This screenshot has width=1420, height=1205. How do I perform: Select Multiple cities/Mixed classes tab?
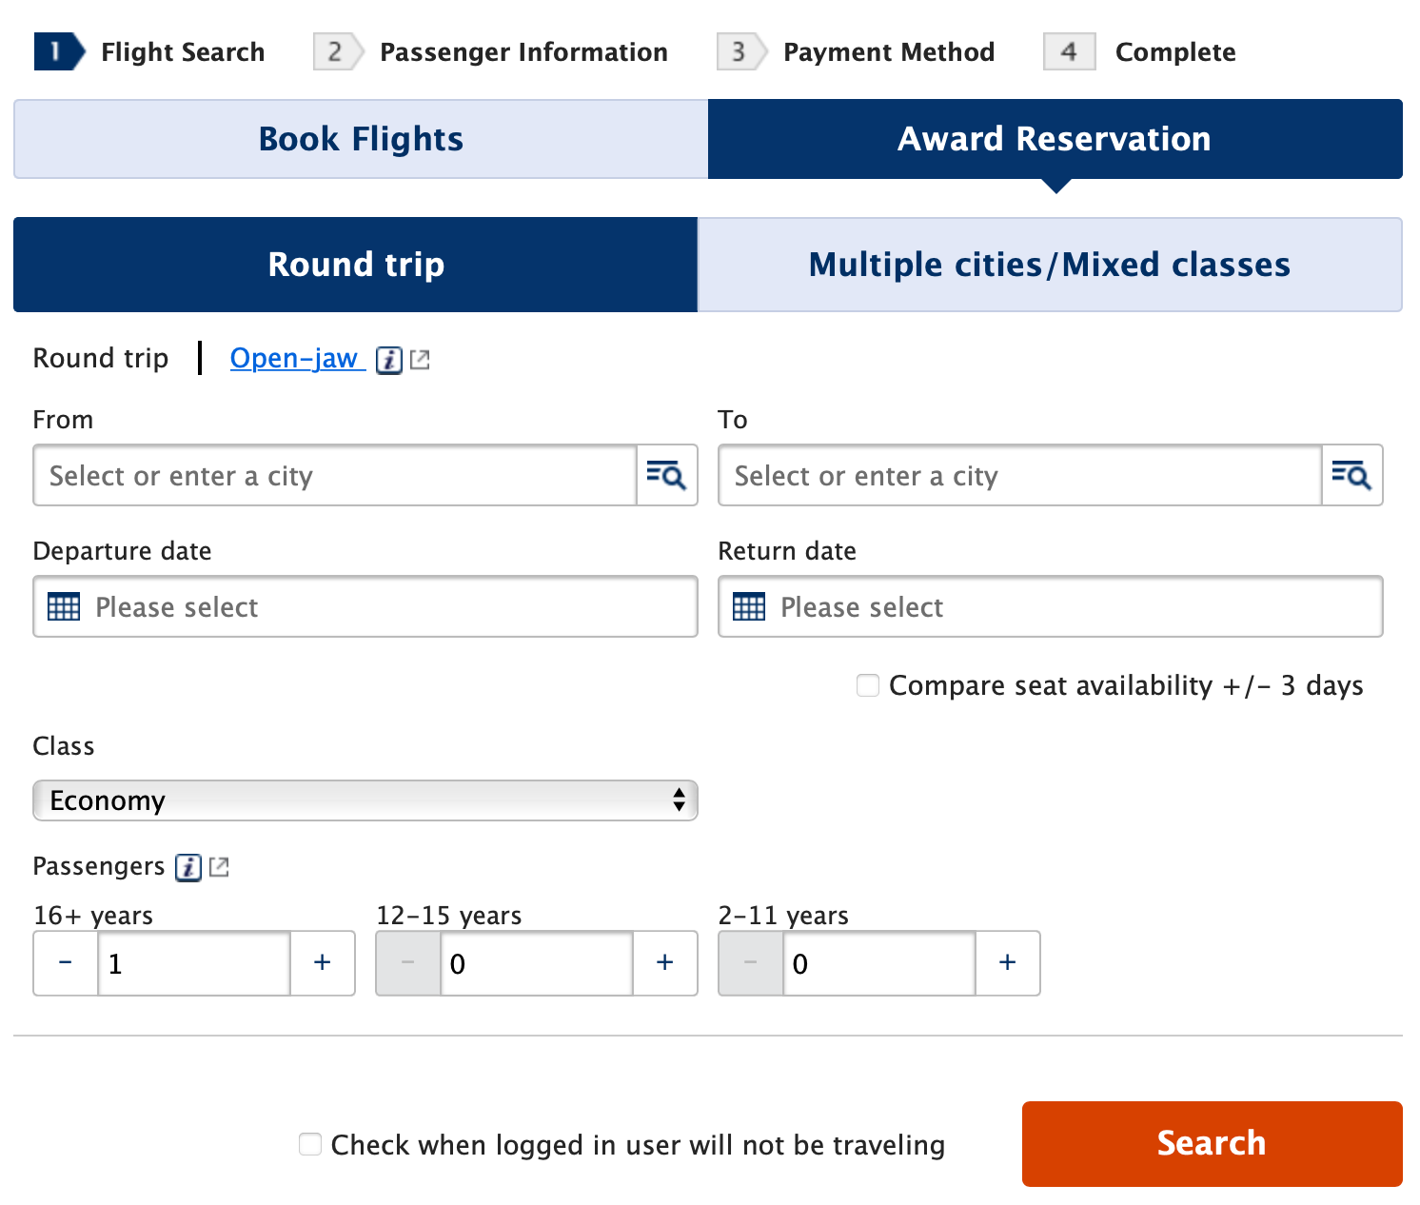click(1050, 265)
